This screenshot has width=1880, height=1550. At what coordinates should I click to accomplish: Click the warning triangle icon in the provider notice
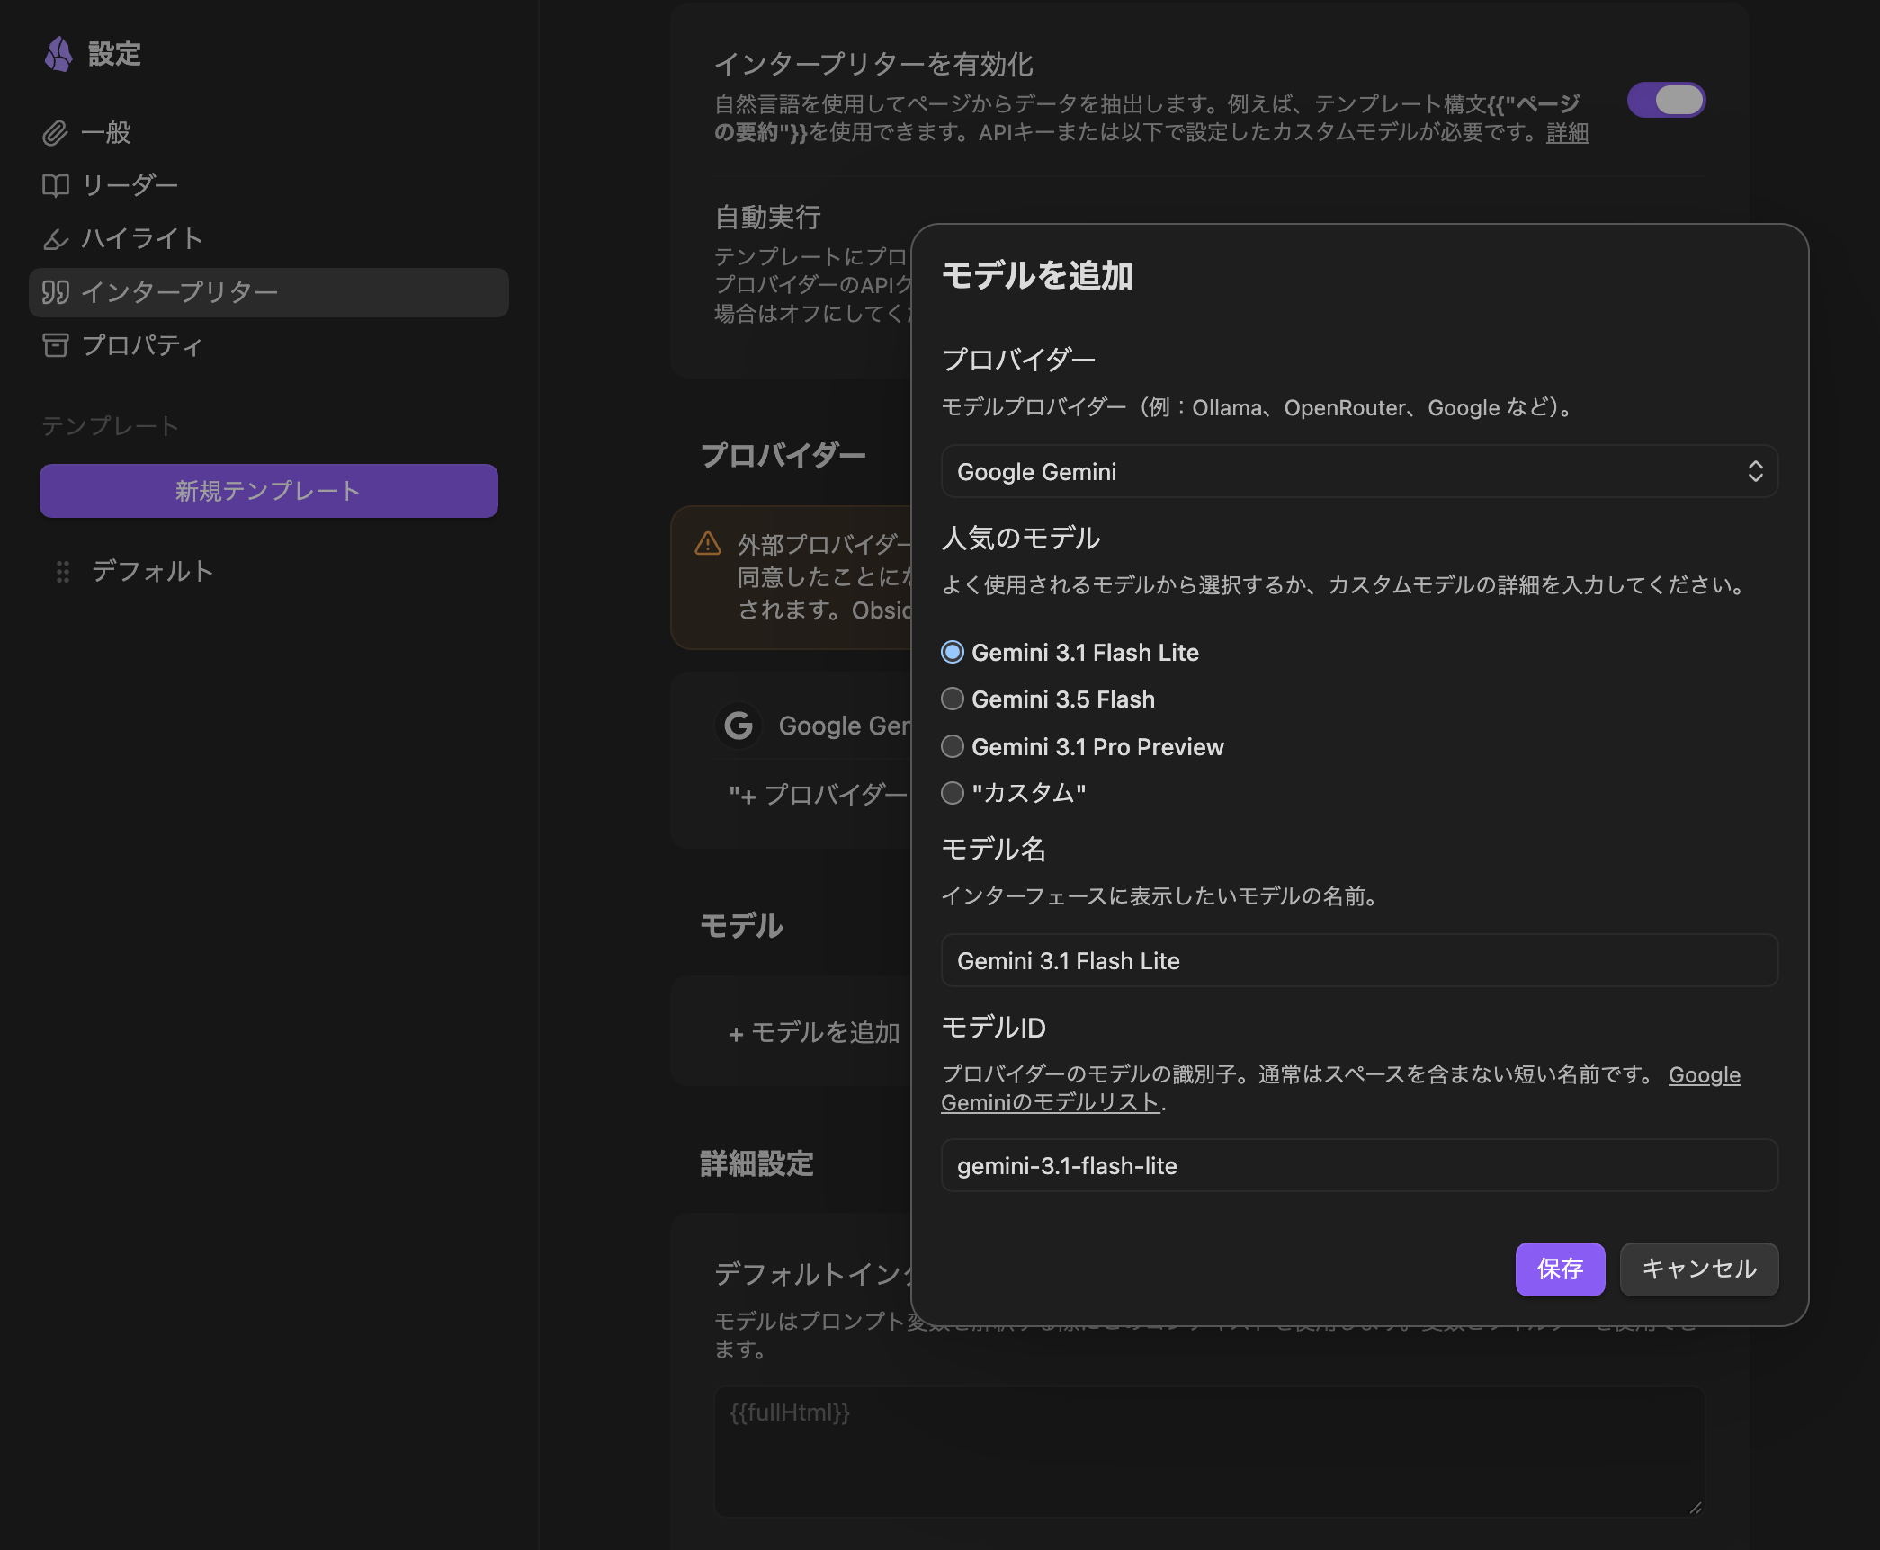click(708, 544)
